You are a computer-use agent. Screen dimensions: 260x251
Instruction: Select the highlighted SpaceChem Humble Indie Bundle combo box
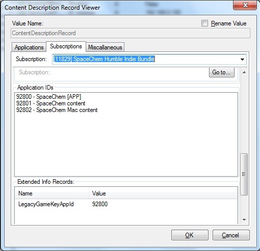[149, 59]
